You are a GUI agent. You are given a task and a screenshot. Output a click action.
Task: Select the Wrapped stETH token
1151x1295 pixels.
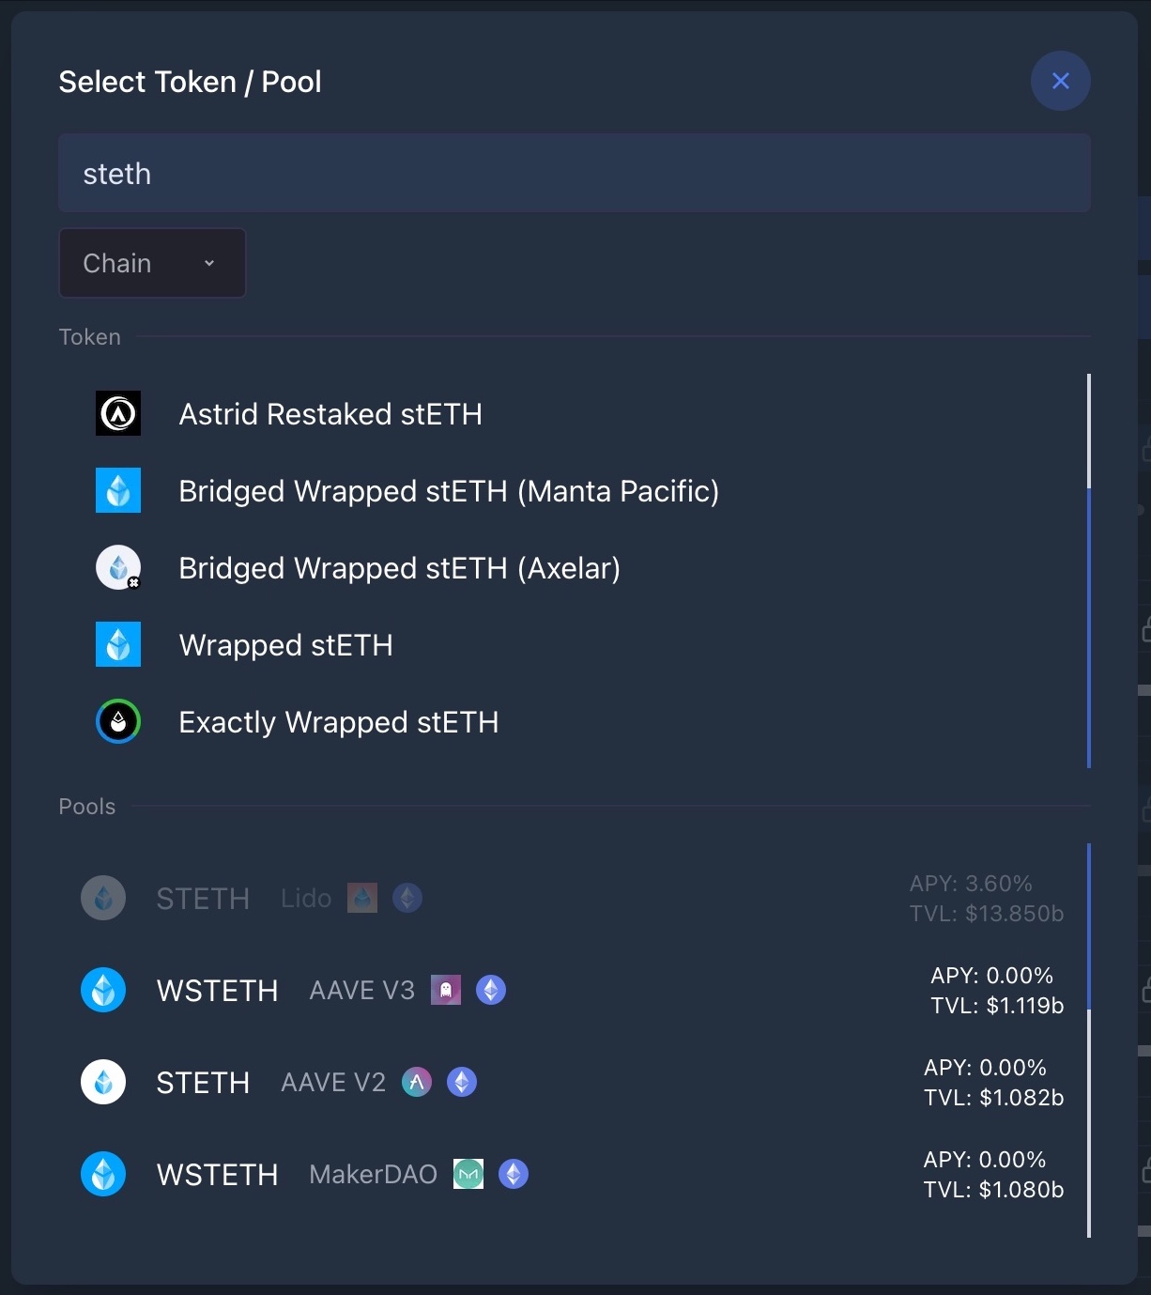[286, 645]
